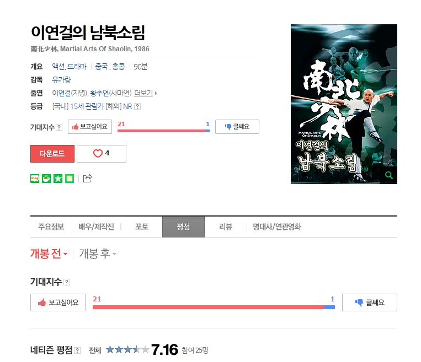Open the movie poster thumbnail
Image resolution: width=421 pixels, height=362 pixels.
(344, 104)
